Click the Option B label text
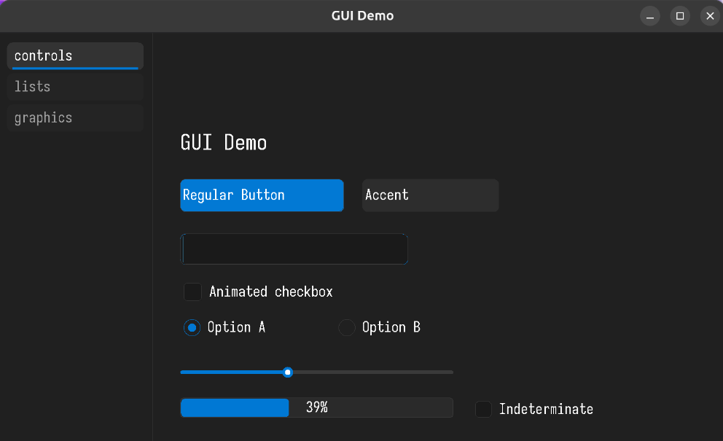Viewport: 723px width, 441px height. click(x=391, y=327)
